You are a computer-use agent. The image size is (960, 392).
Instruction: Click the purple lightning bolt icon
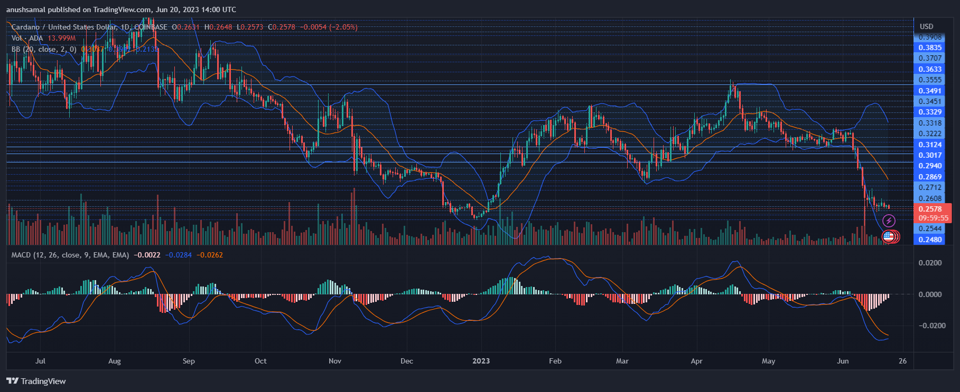889,221
